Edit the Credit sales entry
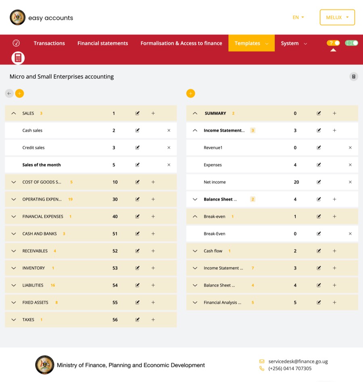The width and height of the screenshot is (363, 382). tap(138, 148)
